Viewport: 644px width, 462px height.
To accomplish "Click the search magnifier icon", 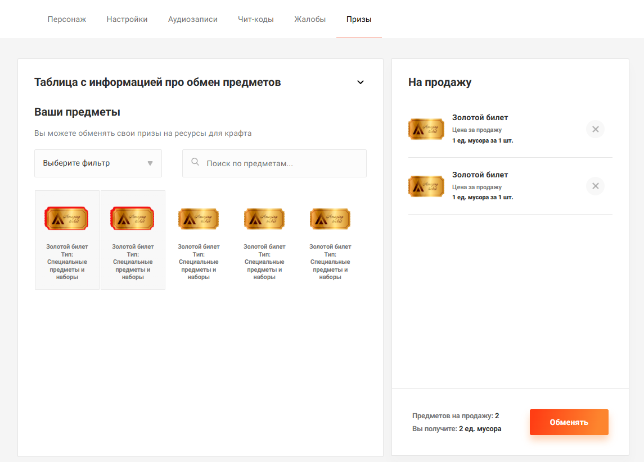I will [195, 162].
